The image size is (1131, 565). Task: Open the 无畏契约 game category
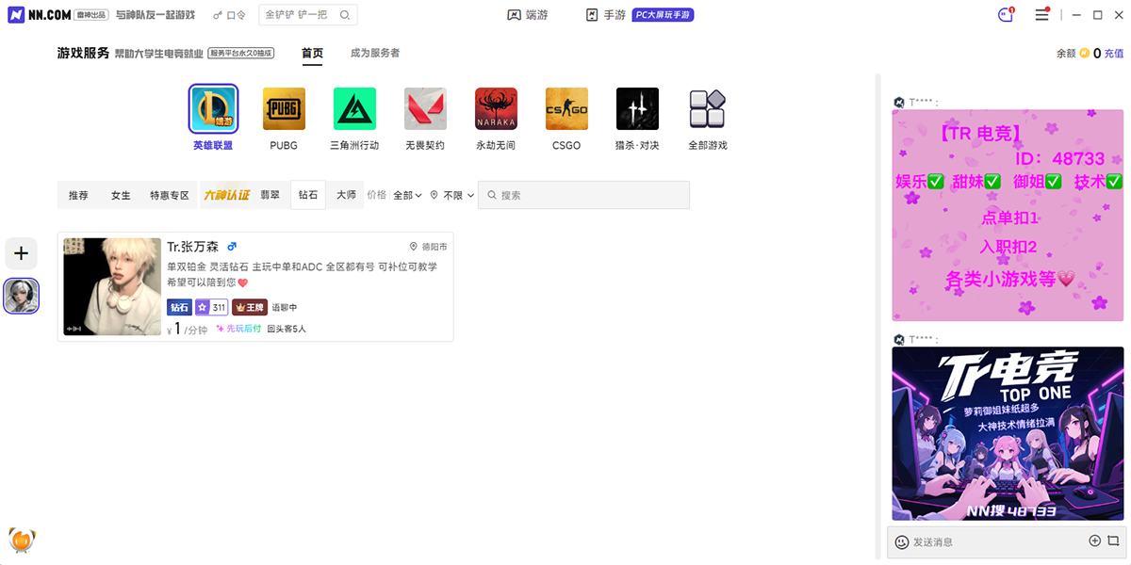pos(425,108)
